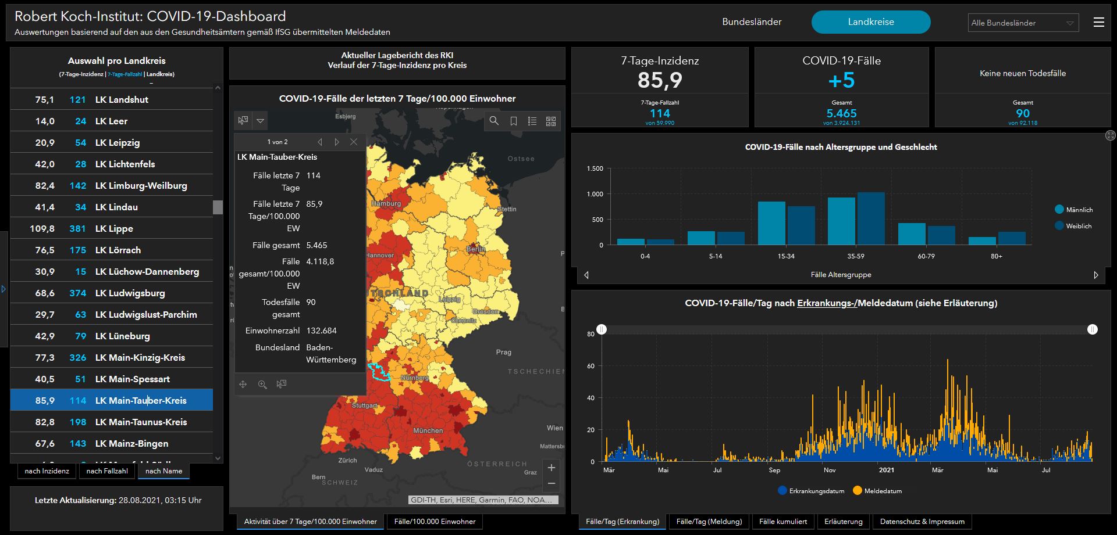Activate the map feature selection tool

(243, 120)
